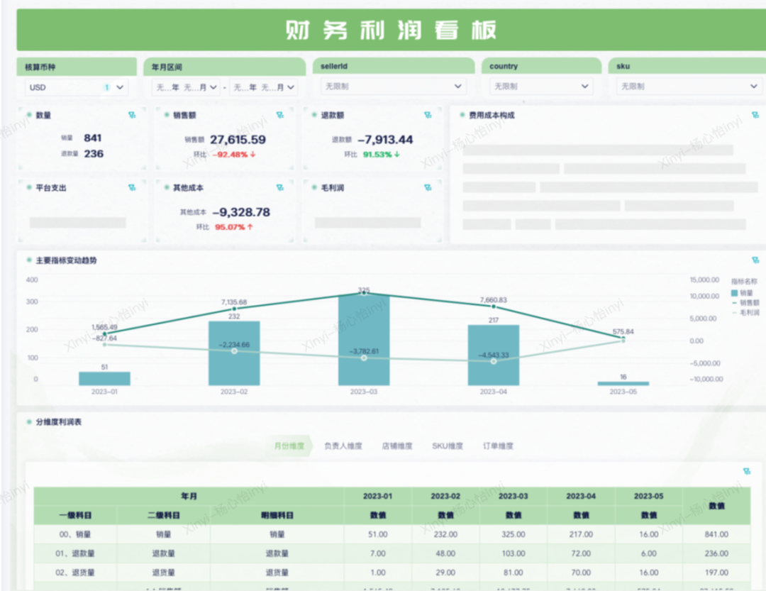Click the icon on 主要指标变动趋势 chart header
Screen dimensions: 766x591
click(x=755, y=260)
